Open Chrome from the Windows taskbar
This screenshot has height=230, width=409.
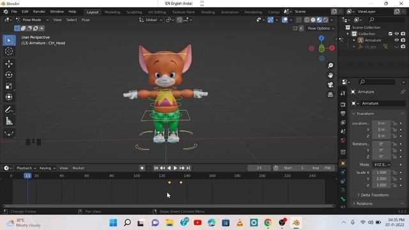pyautogui.click(x=268, y=223)
